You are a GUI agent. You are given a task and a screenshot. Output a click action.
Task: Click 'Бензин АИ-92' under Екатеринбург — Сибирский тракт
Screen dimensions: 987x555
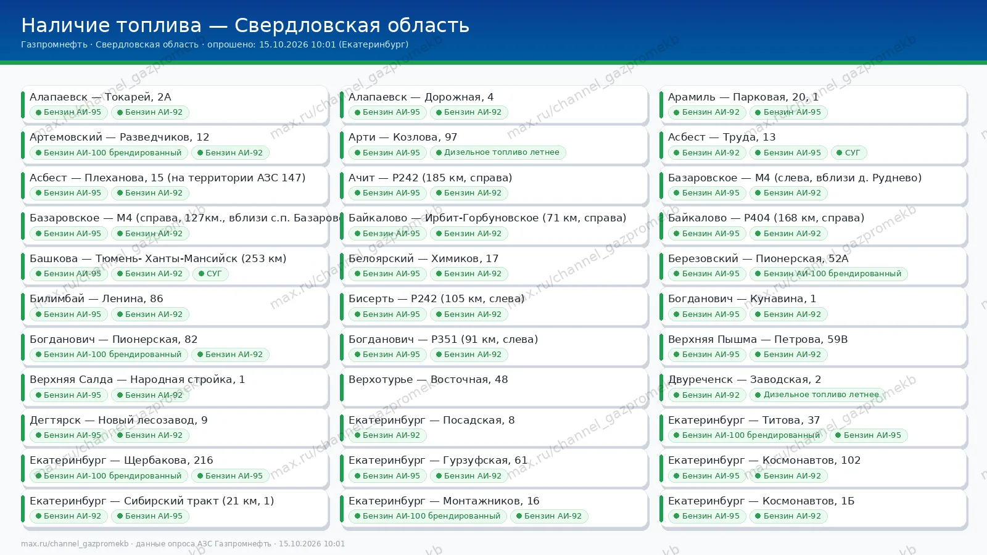click(x=68, y=516)
